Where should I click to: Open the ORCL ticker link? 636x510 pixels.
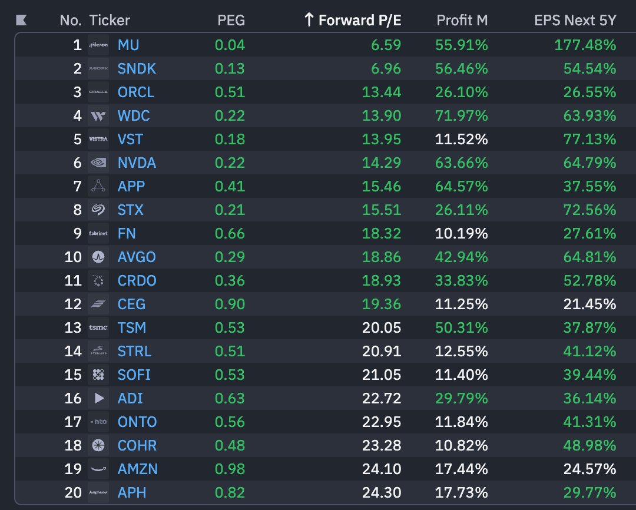tap(135, 92)
